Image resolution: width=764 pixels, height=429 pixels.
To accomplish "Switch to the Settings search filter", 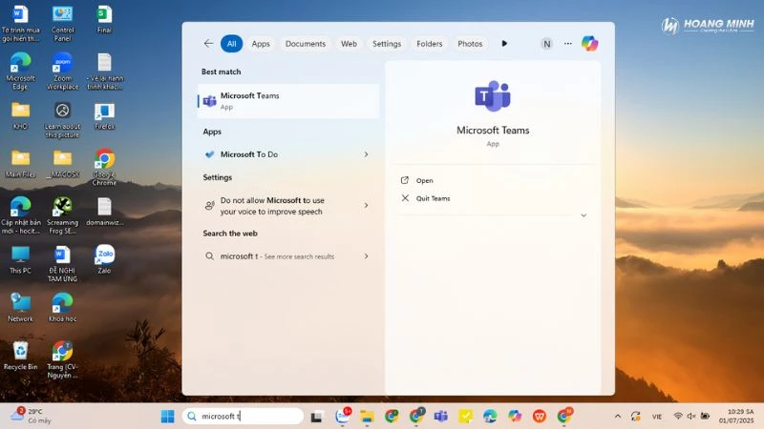I will pyautogui.click(x=387, y=43).
